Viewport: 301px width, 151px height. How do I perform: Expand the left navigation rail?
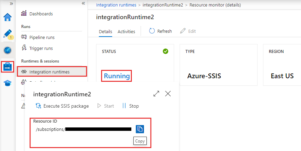(x=11, y=3)
